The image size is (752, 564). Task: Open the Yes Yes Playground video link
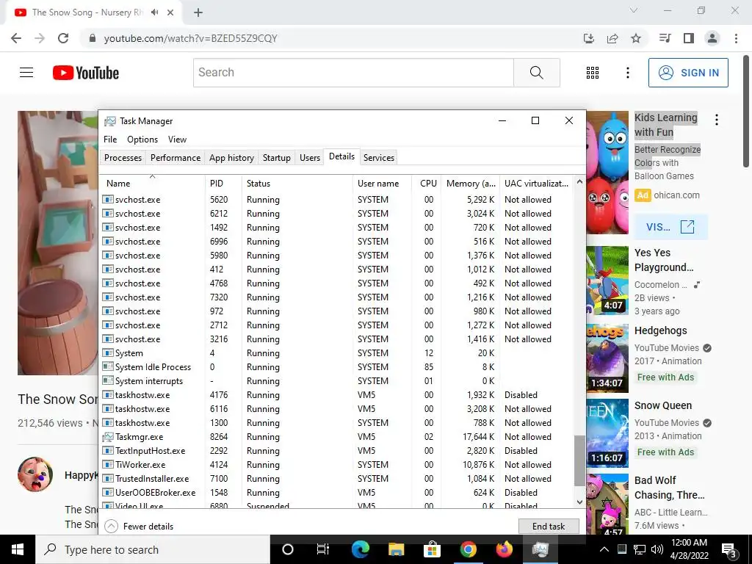[x=664, y=260]
